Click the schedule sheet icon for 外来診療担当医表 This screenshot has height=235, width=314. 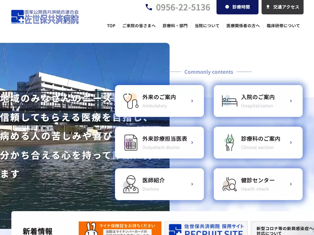point(131,143)
